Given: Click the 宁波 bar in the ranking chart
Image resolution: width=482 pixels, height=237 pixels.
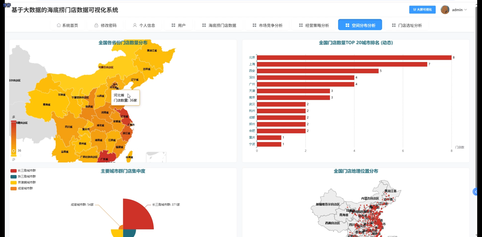Looking at the screenshot, I should pos(269,144).
